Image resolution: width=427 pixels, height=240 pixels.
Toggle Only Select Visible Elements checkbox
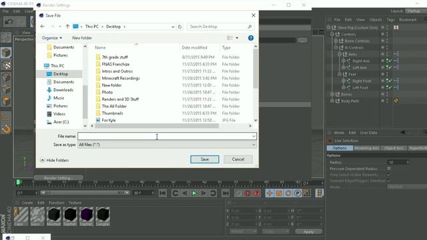(389, 175)
